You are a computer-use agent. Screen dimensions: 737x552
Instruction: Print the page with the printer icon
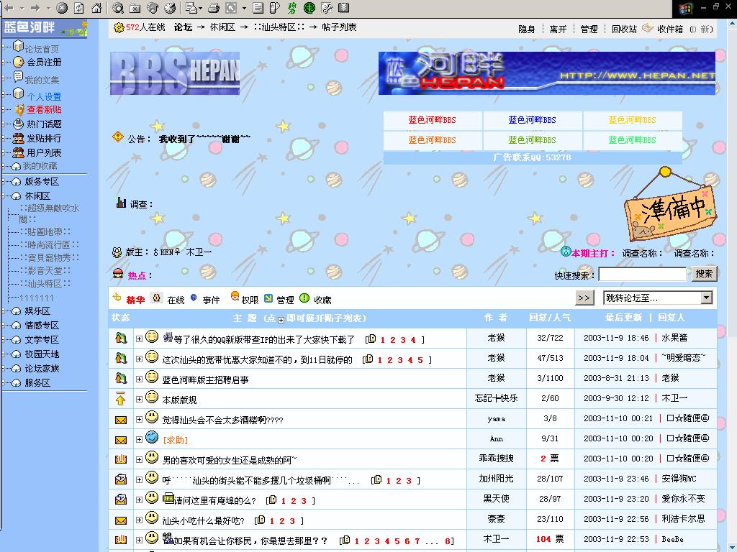tap(214, 7)
